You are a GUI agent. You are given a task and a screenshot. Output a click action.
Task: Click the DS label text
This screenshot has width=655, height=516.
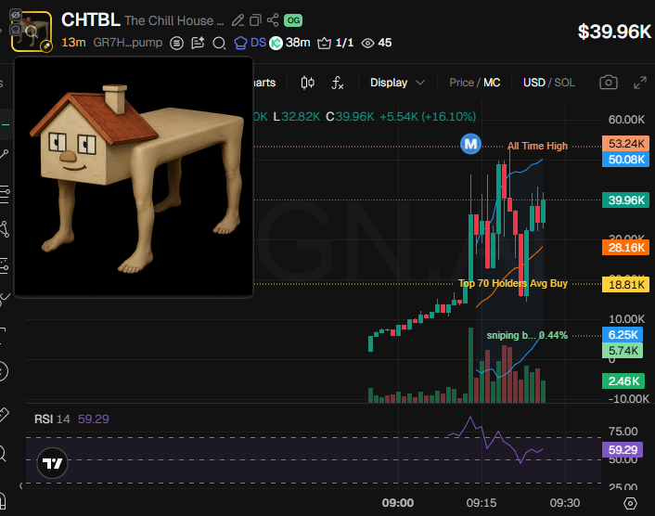[258, 43]
